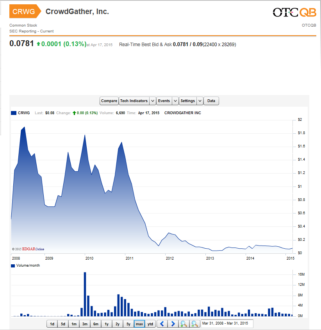321x330 pixels.
Task: Expand the Settings dropdown arrow
Action: (x=200, y=101)
